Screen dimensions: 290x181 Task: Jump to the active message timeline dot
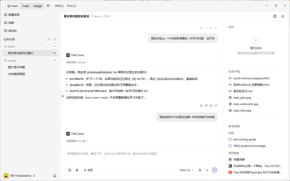click(63, 96)
